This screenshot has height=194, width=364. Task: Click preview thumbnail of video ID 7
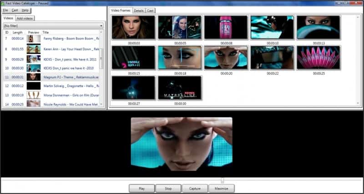tap(33, 39)
